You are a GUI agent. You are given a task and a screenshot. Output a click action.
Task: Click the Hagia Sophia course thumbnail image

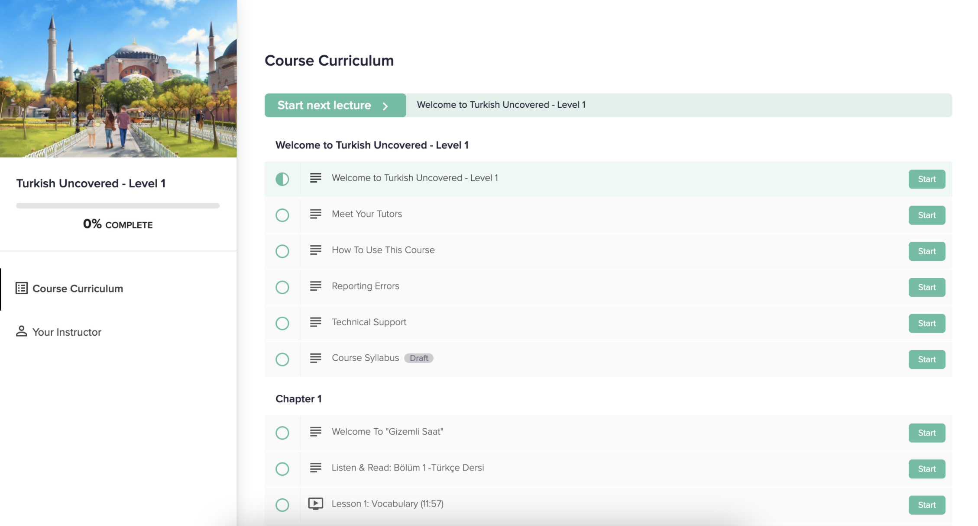click(x=118, y=79)
